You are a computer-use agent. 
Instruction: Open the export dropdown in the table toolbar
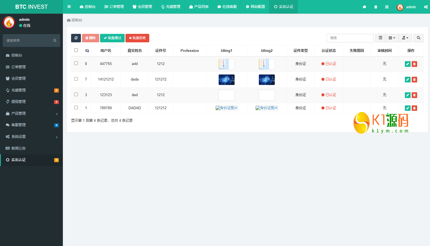pyautogui.click(x=405, y=38)
